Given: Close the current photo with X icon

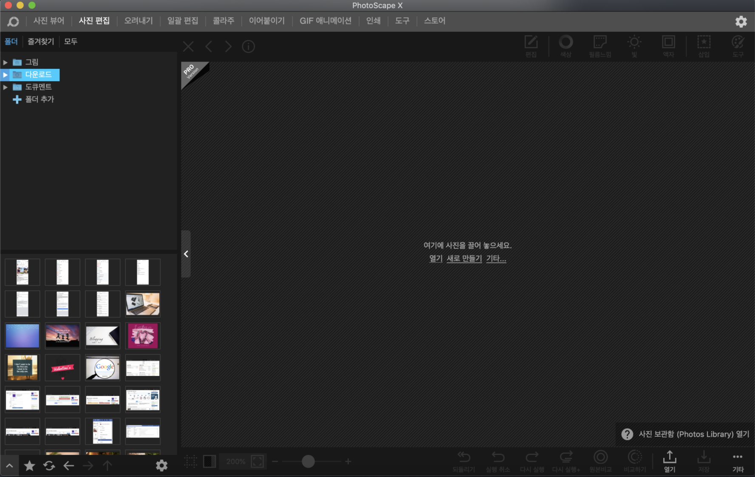Looking at the screenshot, I should pyautogui.click(x=188, y=46).
